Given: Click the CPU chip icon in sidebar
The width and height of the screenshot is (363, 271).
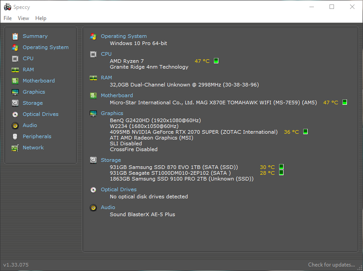Looking at the screenshot, I should click(15, 59).
